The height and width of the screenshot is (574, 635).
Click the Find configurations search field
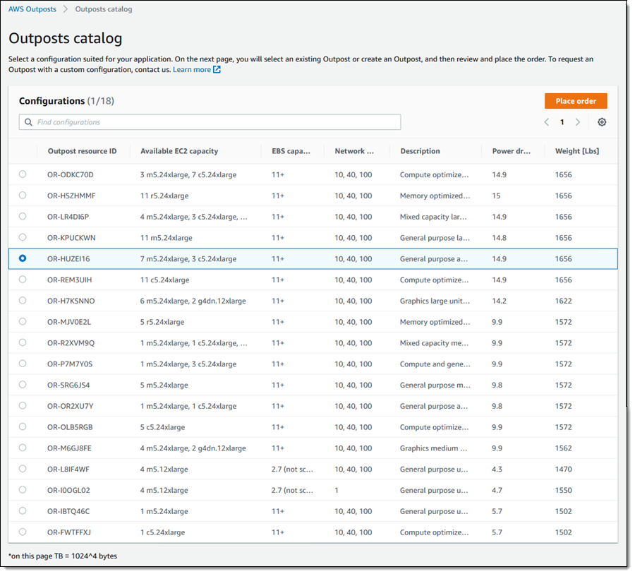[210, 122]
